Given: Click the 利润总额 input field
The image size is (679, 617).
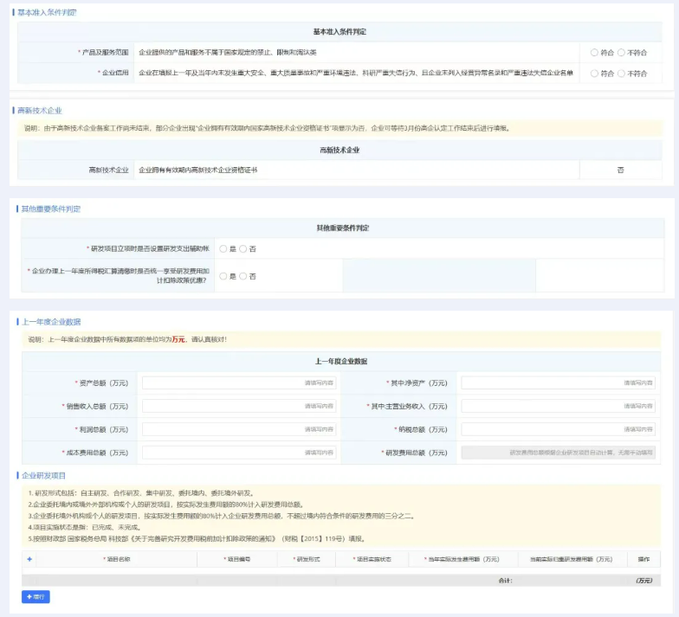Looking at the screenshot, I should pyautogui.click(x=239, y=429).
